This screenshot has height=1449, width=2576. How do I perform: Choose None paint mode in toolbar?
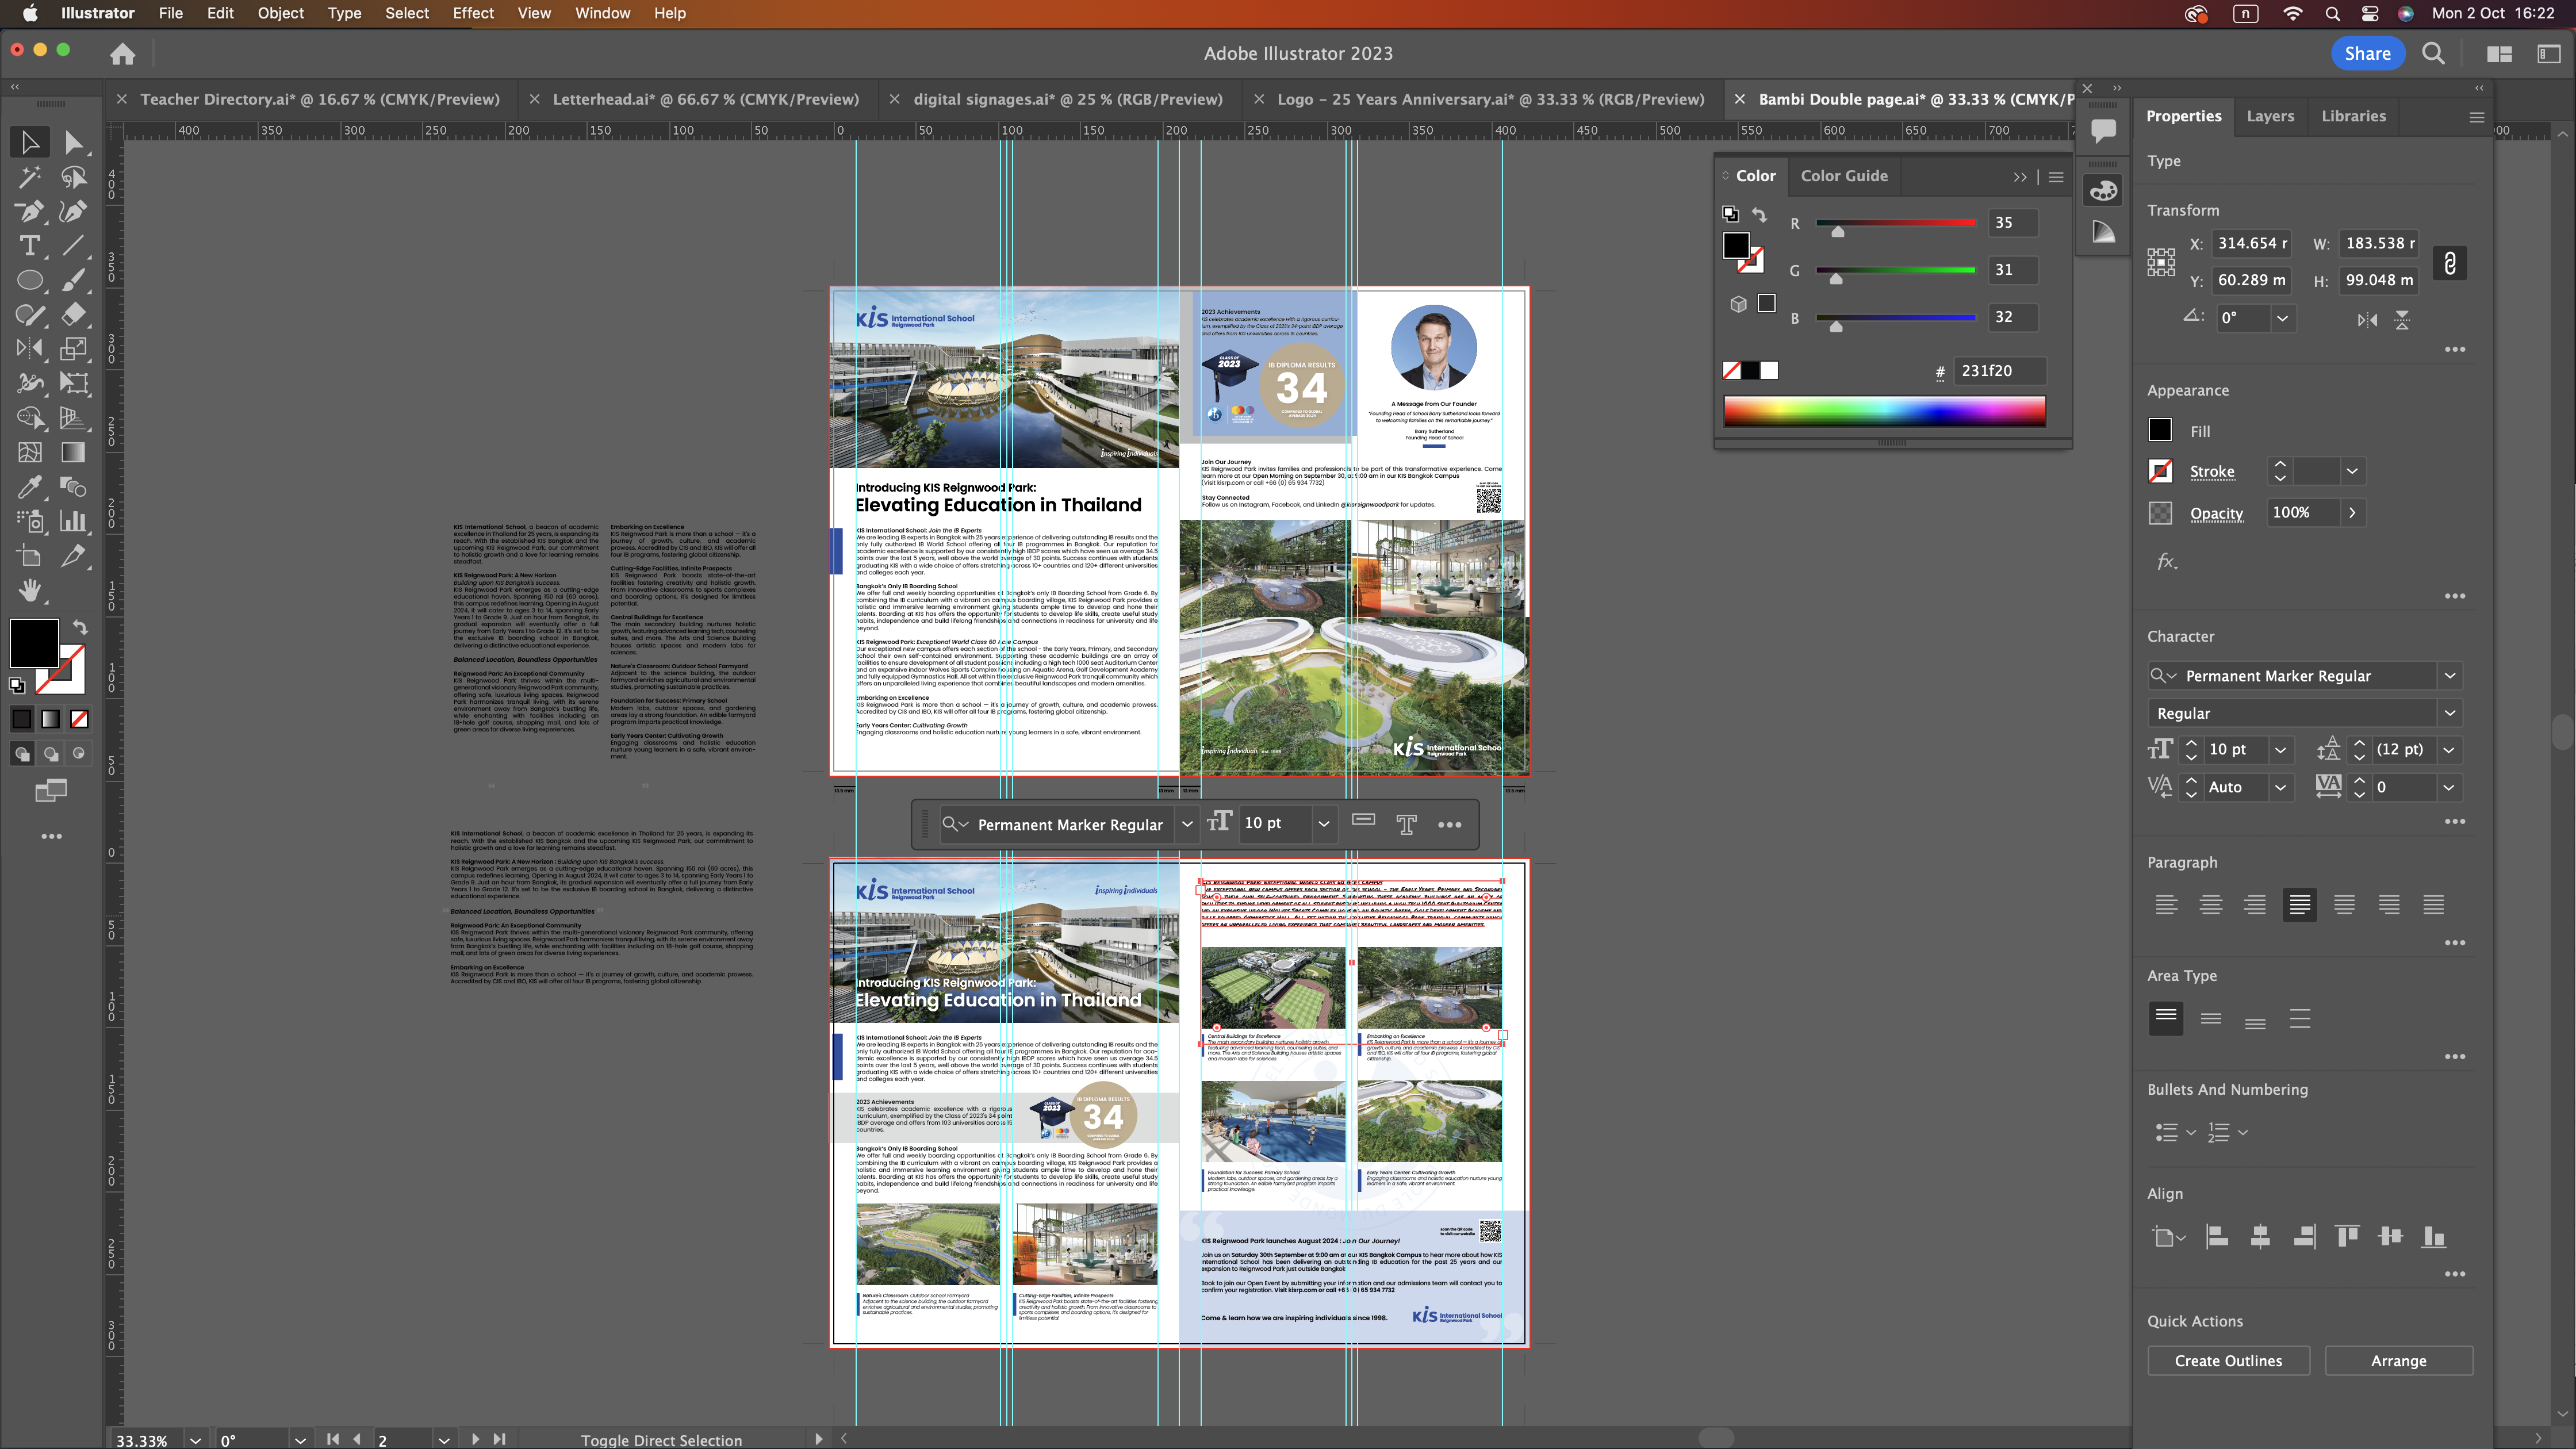80,718
